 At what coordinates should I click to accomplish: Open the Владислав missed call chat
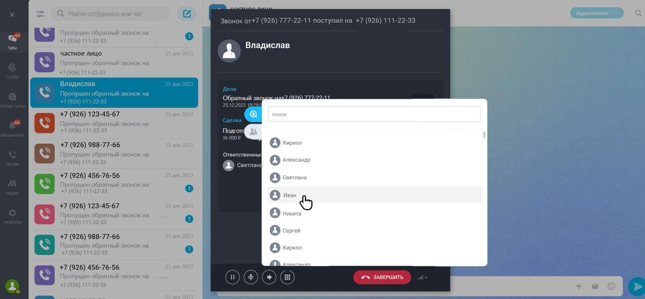114,93
